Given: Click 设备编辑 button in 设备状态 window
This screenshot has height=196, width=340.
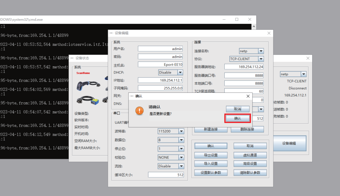Looking at the screenshot, I should coord(290,143).
